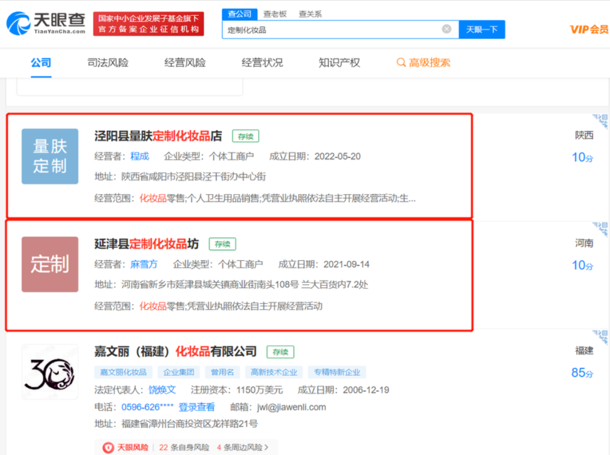
Task: Click the 嘉文丽化妆品 tag
Action: point(123,372)
